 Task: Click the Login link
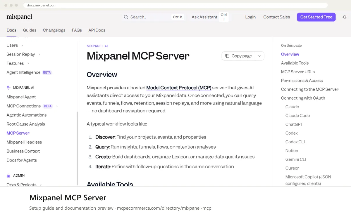[x=250, y=17]
